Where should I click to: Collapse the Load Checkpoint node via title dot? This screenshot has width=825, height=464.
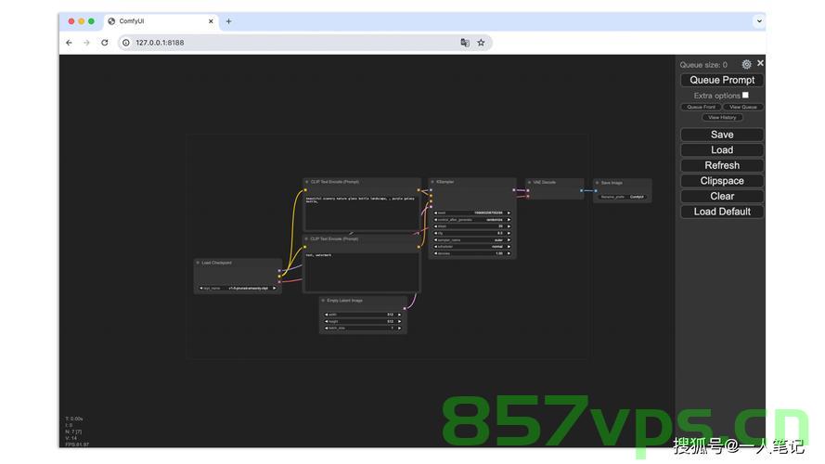tap(198, 263)
